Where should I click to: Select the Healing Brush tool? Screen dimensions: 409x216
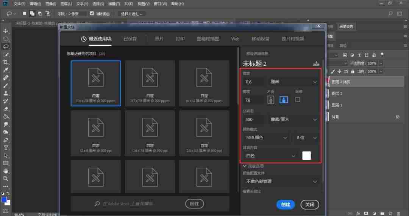point(5,77)
